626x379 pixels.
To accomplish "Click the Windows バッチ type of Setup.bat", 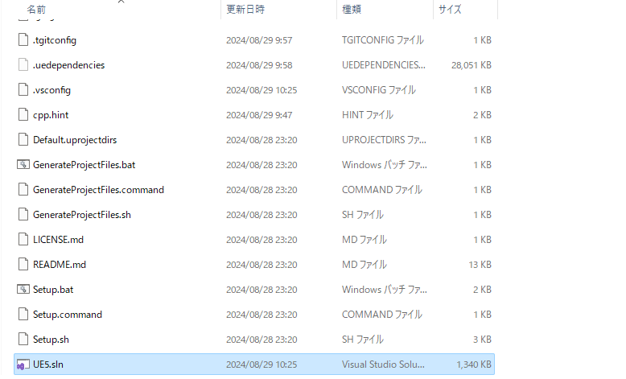I will 385,289.
